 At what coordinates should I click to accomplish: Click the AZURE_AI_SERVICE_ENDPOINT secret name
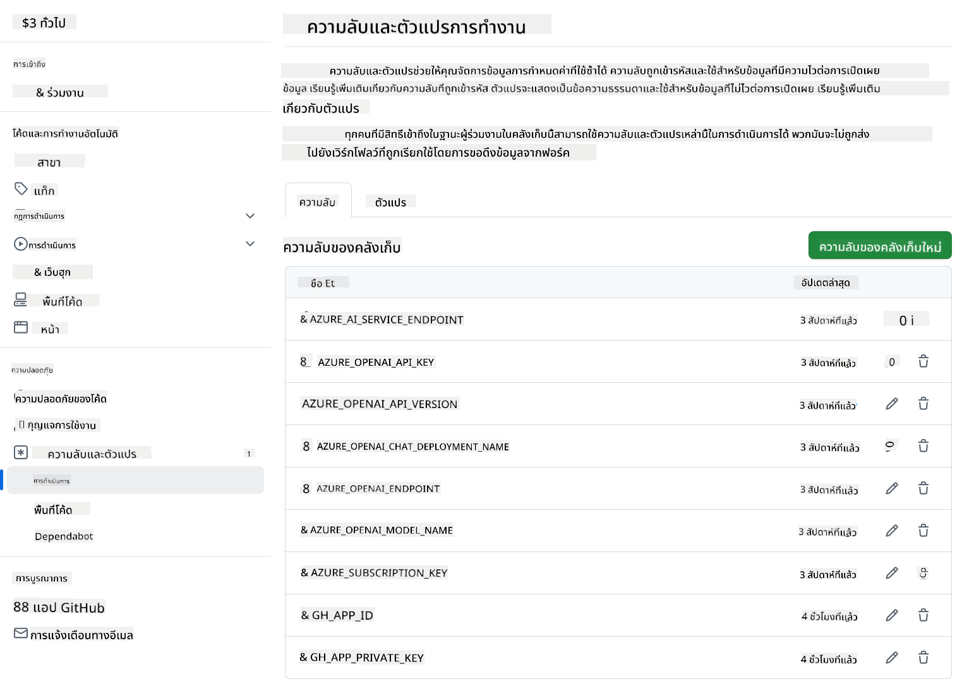[x=387, y=319]
